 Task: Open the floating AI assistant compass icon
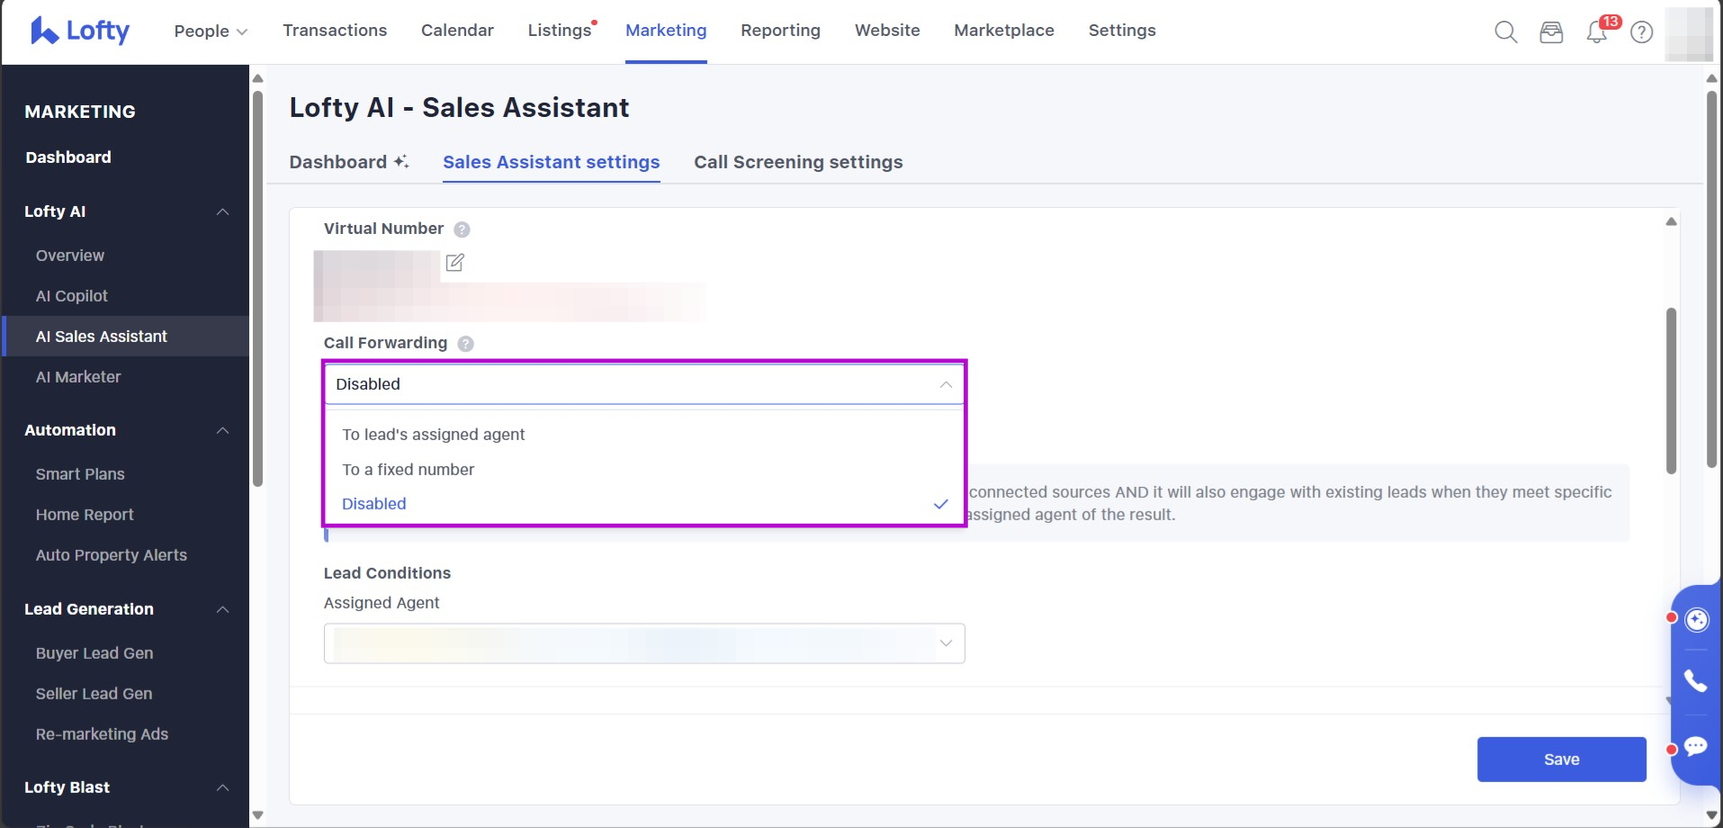[x=1696, y=620]
